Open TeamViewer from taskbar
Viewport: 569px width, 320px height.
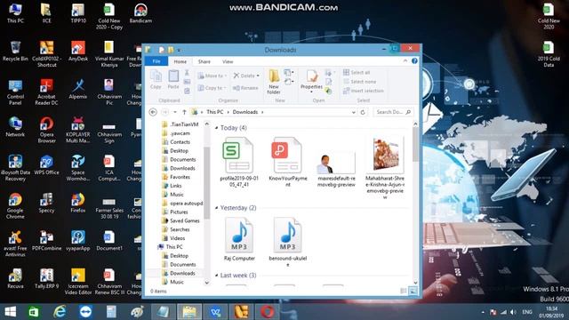click(x=85, y=312)
